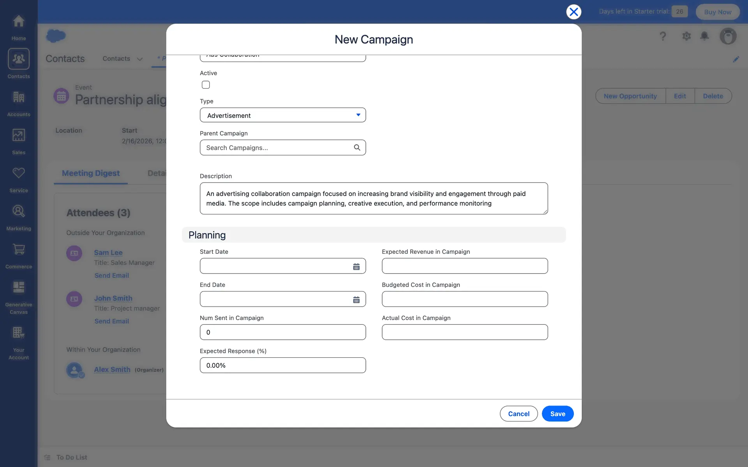Open Accounts from the left sidebar
748x467 pixels.
click(19, 102)
